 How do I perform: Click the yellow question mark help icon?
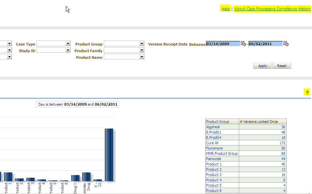coord(307,92)
